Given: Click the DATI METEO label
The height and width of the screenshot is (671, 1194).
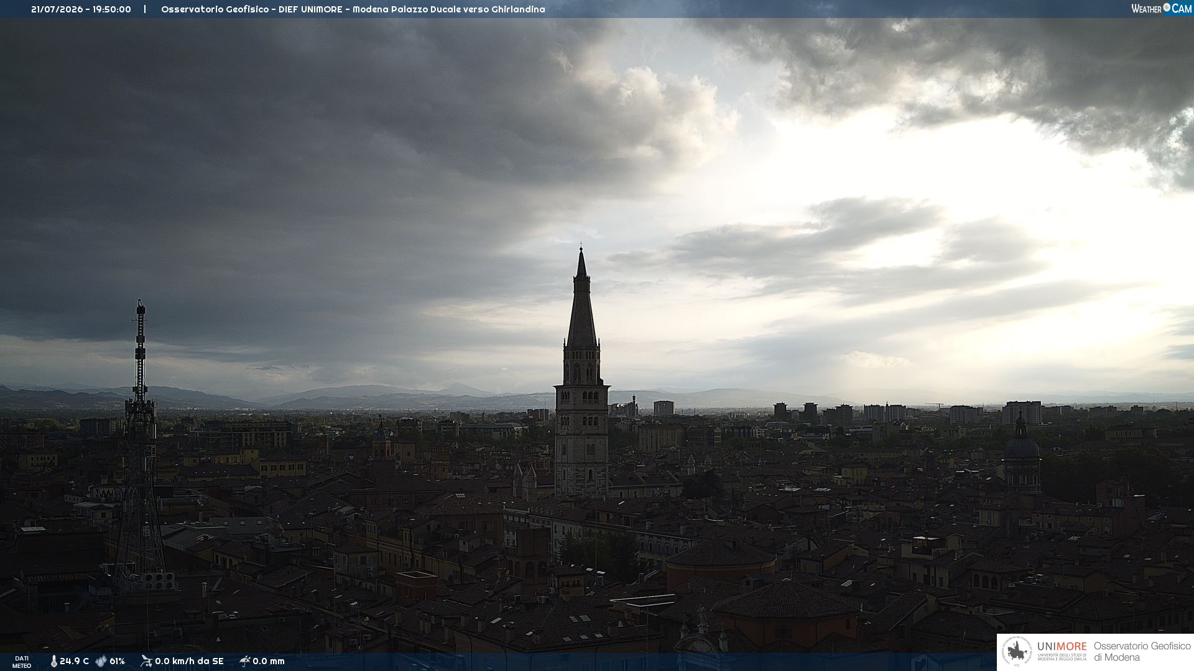Looking at the screenshot, I should [22, 662].
